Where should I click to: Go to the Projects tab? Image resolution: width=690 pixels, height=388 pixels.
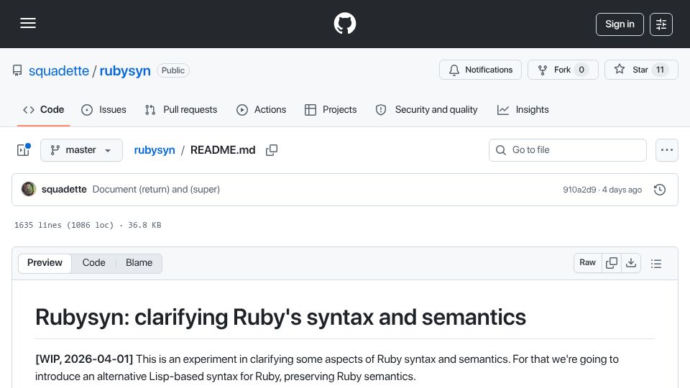point(331,109)
